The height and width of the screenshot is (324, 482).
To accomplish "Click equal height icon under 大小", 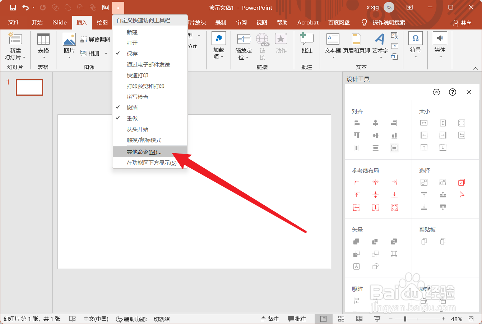I will point(443,123).
